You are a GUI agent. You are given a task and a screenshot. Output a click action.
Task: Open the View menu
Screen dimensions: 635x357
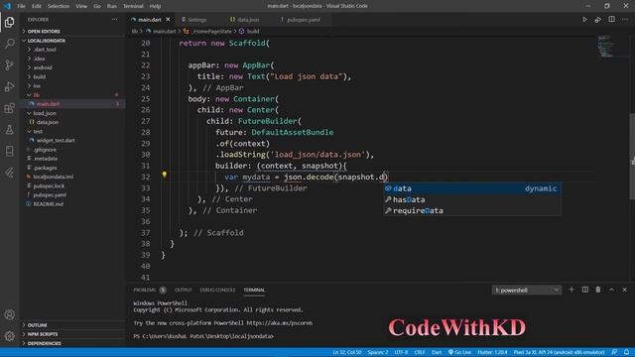(x=81, y=6)
